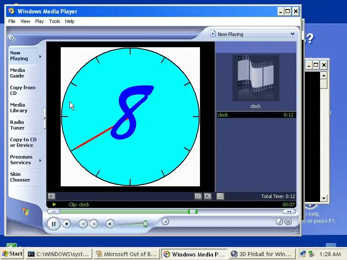This screenshot has height=260, width=347.
Task: Toggle visualization settings pane button
Action: pyautogui.click(x=52, y=196)
